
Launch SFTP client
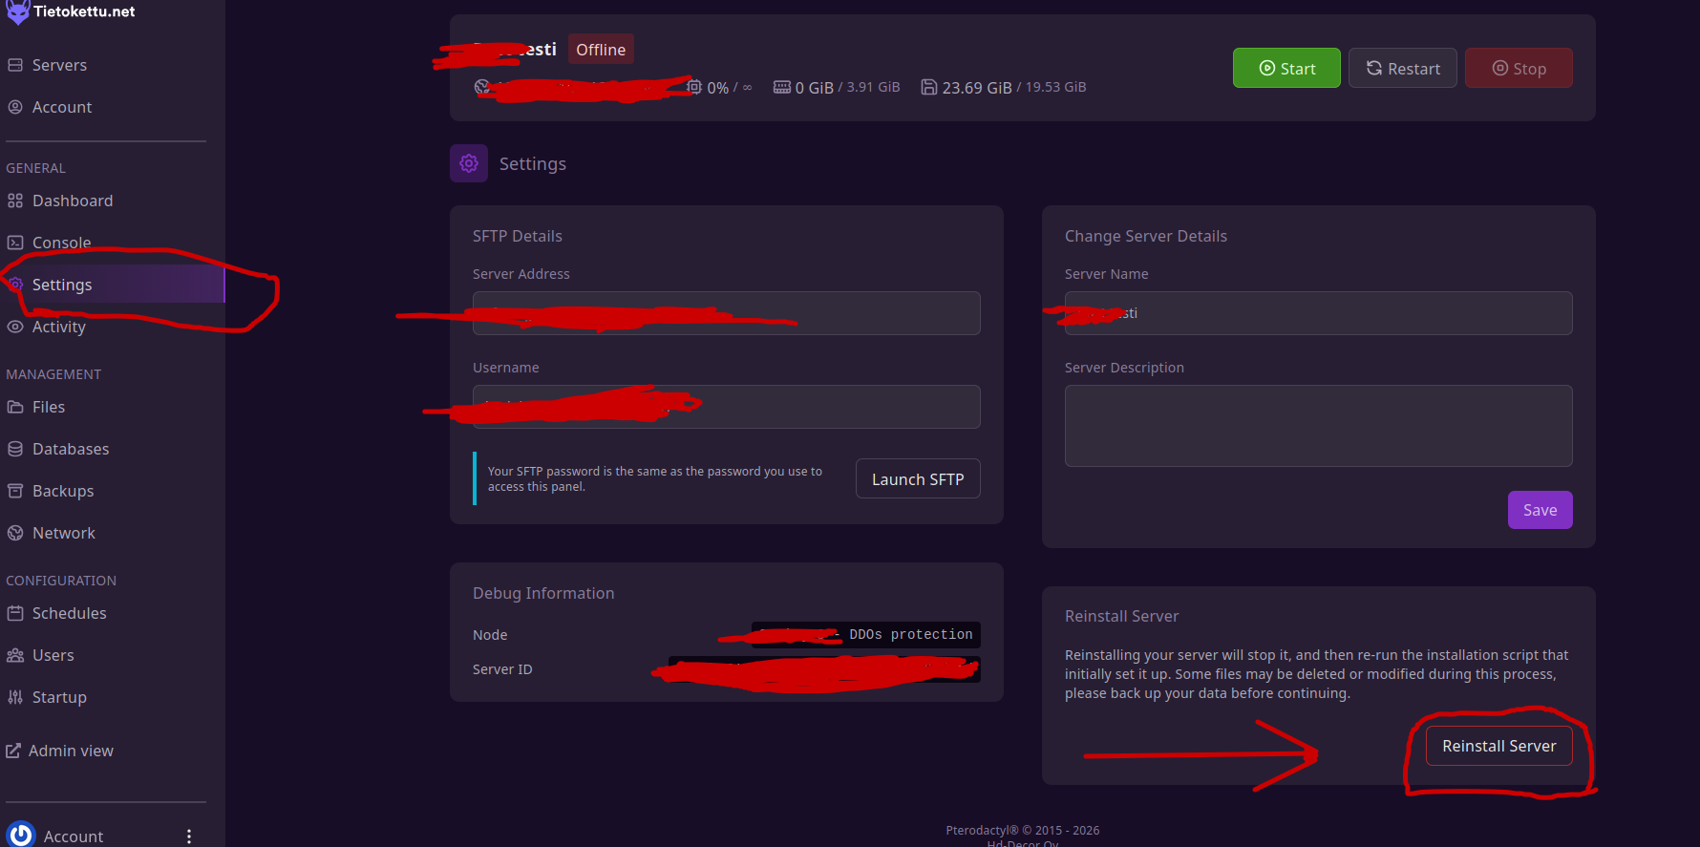(918, 478)
